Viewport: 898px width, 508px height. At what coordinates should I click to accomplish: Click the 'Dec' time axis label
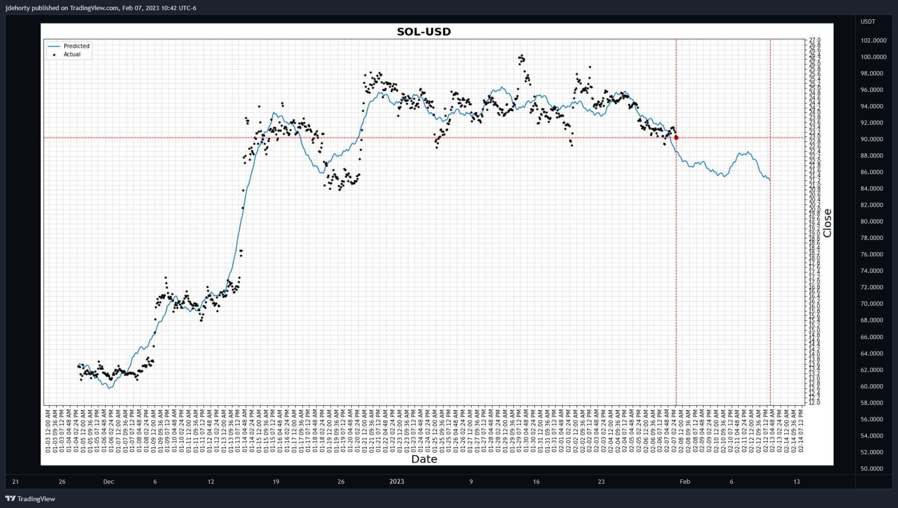pyautogui.click(x=108, y=481)
